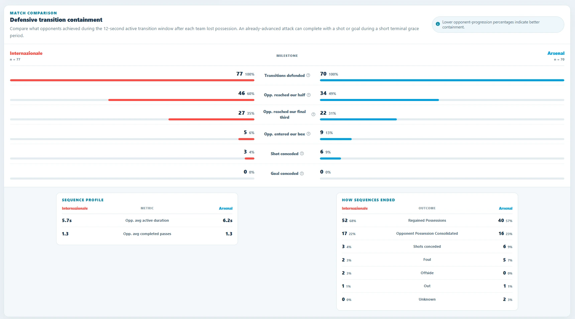Open the help tooltip for Opp. reached our half
This screenshot has width=575, height=319.
click(x=309, y=95)
